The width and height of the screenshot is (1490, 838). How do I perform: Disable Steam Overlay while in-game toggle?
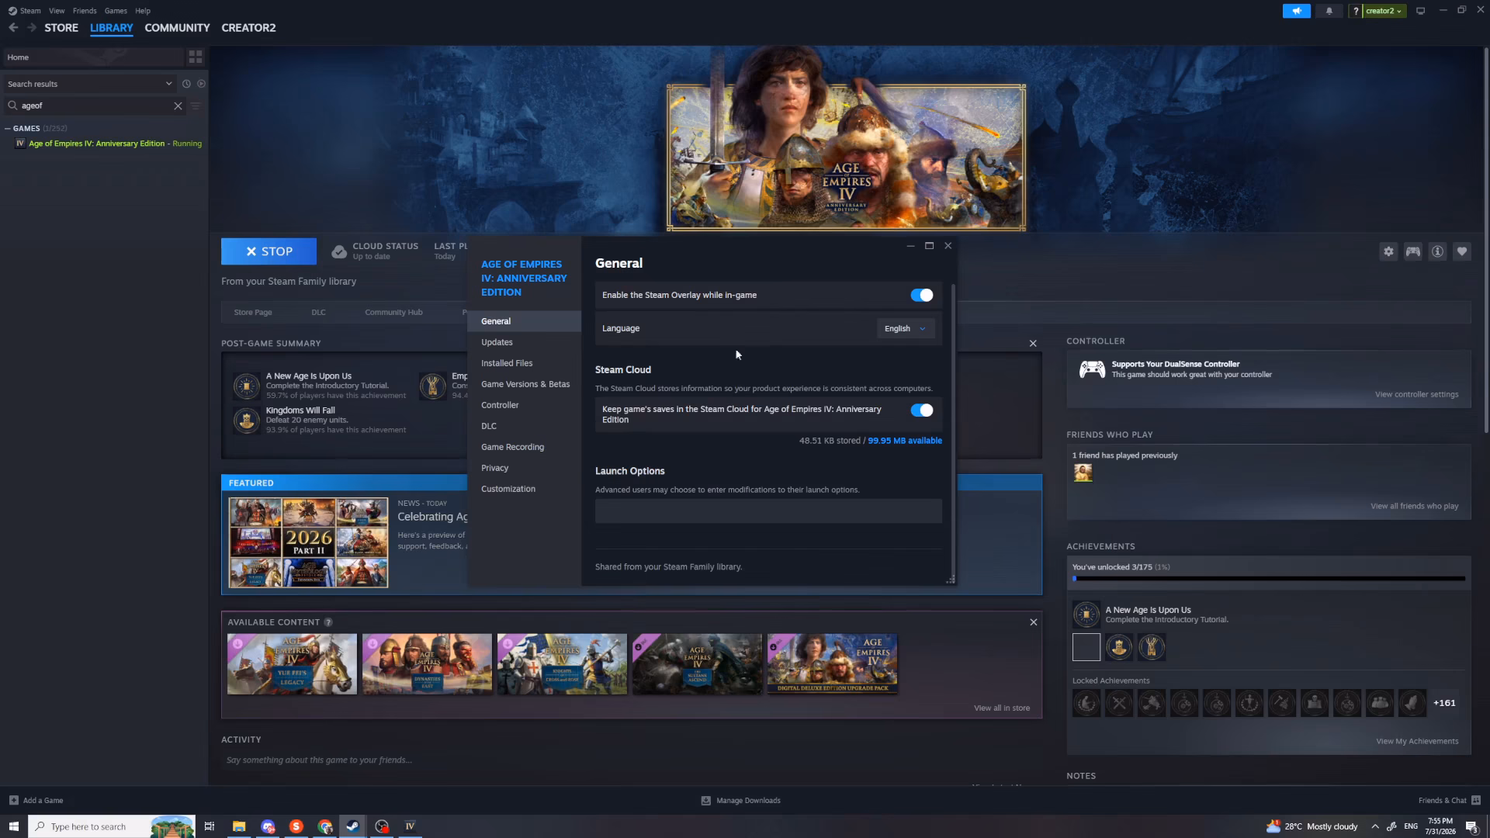click(922, 295)
